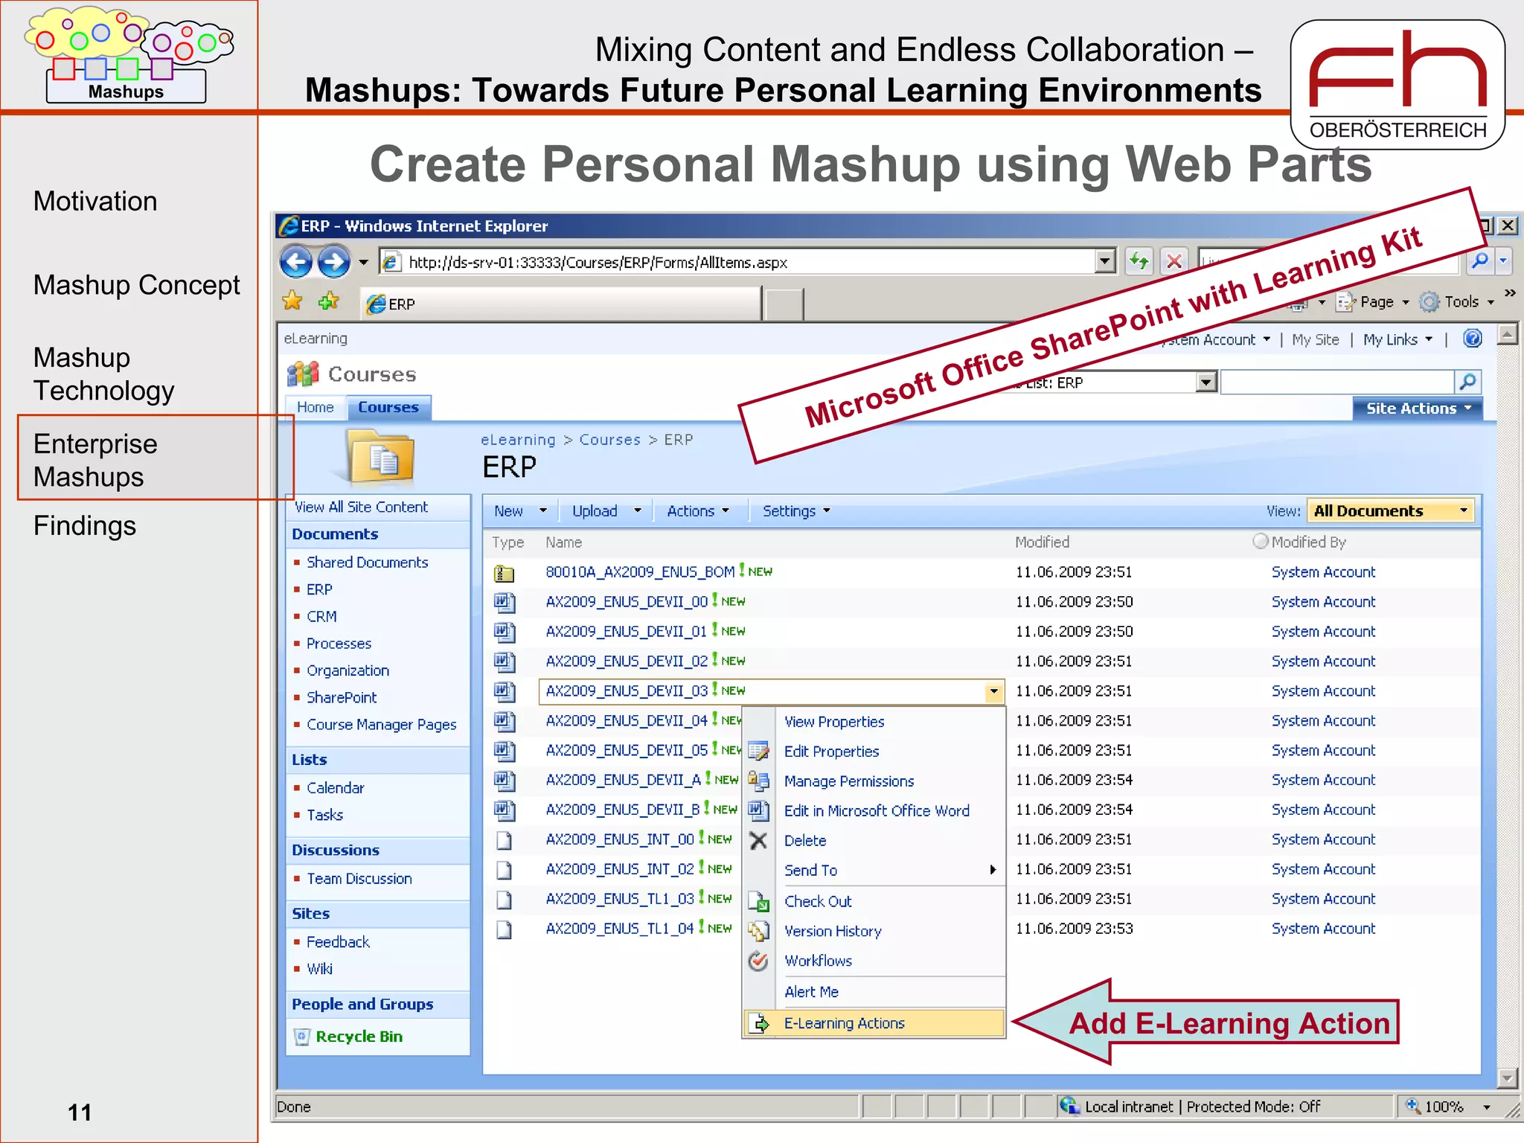Open the 100% zoom level dropdown
The image size is (1524, 1143).
(x=1486, y=1107)
